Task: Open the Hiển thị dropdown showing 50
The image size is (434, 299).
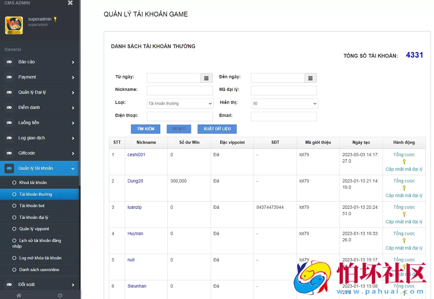Action: point(284,103)
